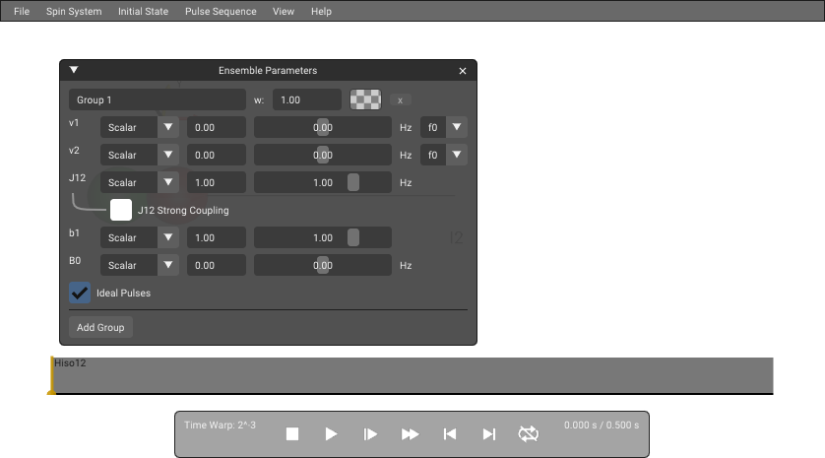The image size is (825, 458).
Task: Click the B0 slider handle
Action: click(323, 265)
